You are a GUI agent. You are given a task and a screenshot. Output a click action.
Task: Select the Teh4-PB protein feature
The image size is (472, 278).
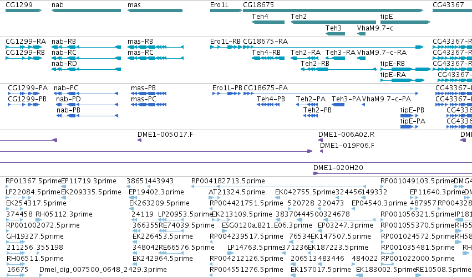(x=268, y=105)
